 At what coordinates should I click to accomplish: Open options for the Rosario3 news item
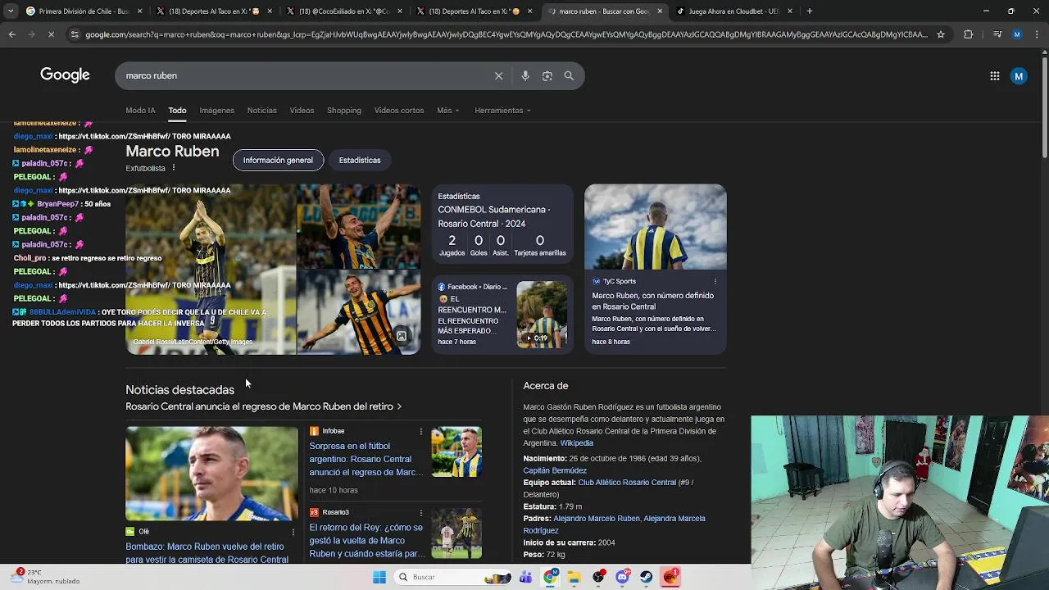coord(421,512)
